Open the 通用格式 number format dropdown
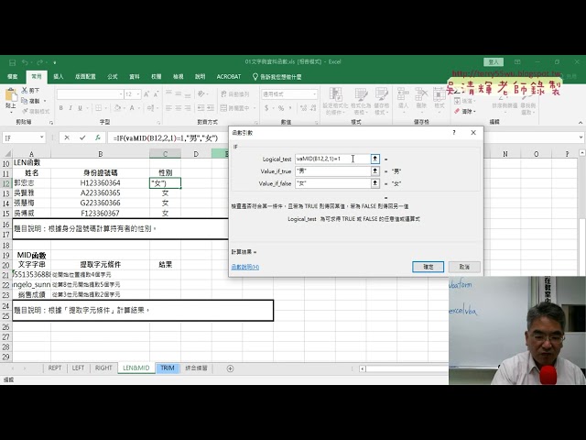This screenshot has height=440, width=586. (x=315, y=94)
